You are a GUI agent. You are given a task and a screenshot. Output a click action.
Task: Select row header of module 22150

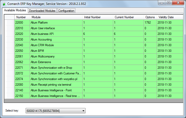[9, 96]
